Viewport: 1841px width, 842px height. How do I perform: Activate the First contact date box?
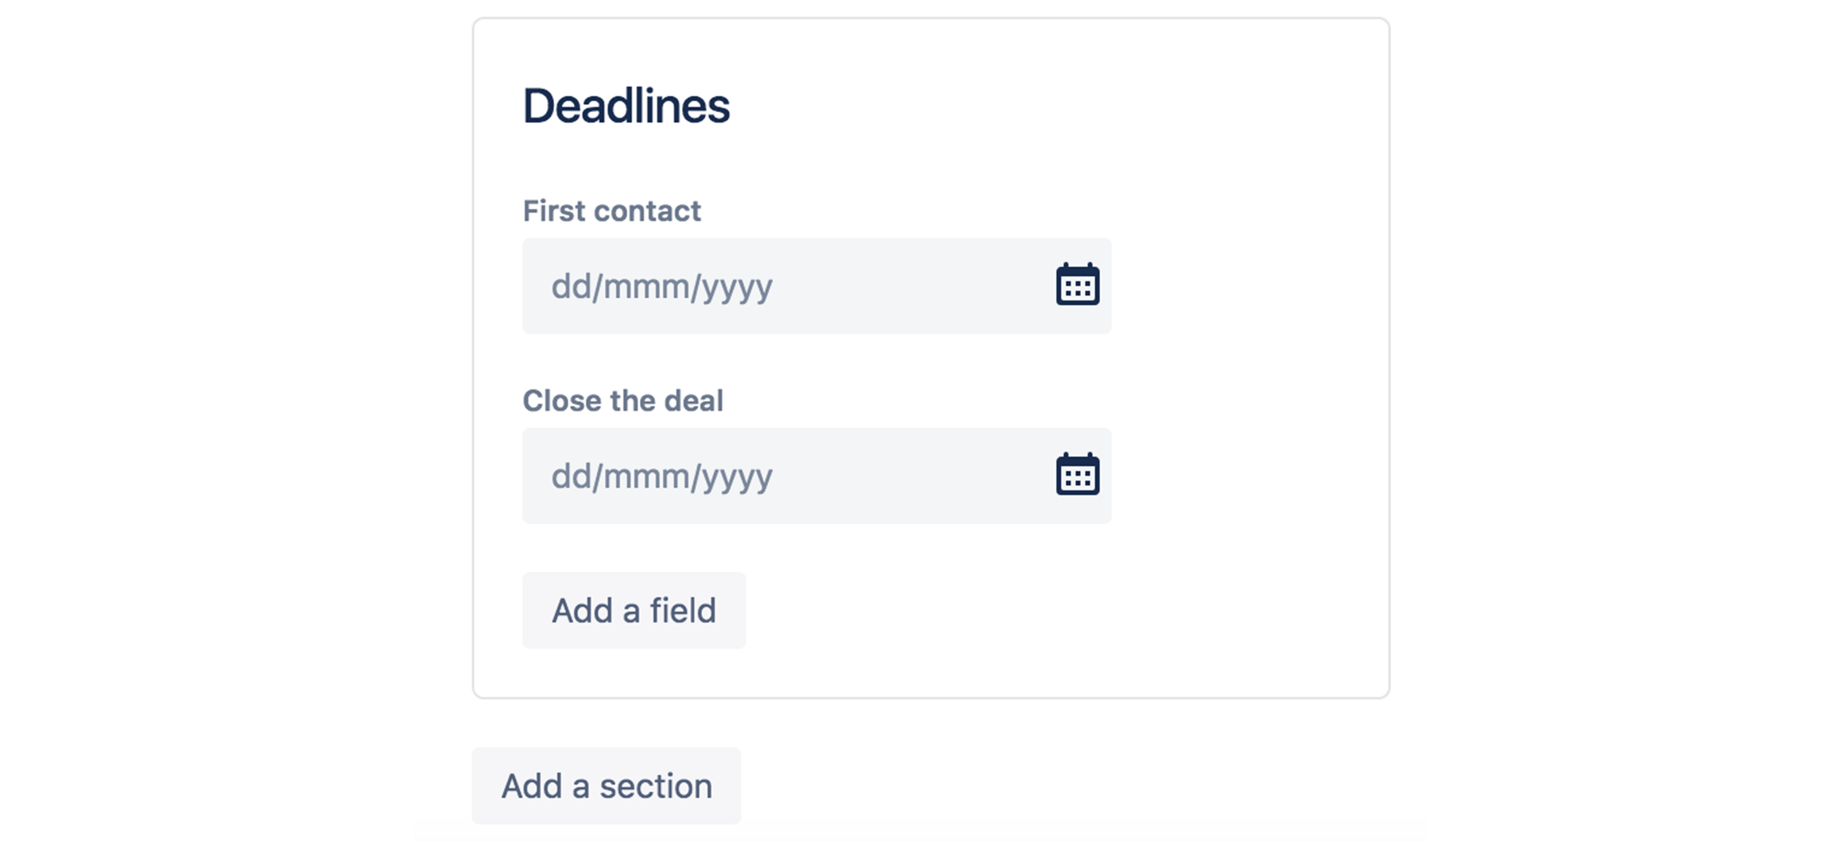(816, 286)
